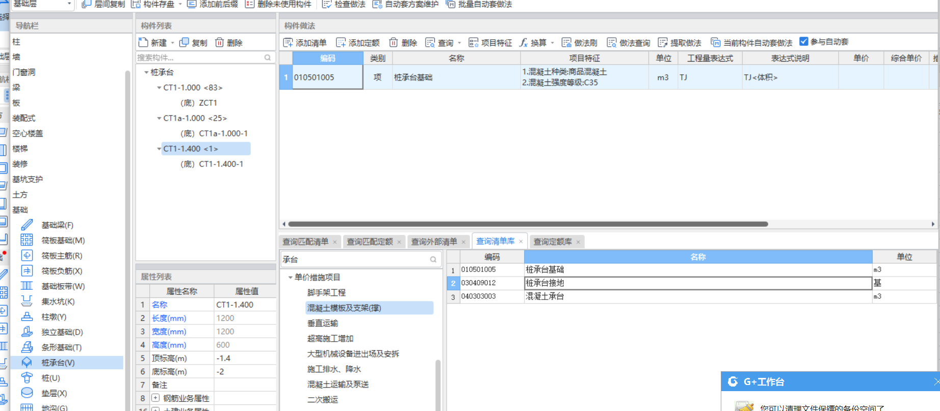The width and height of the screenshot is (940, 411).
Task: Select the 桩承台接地 result row
Action: coord(692,283)
